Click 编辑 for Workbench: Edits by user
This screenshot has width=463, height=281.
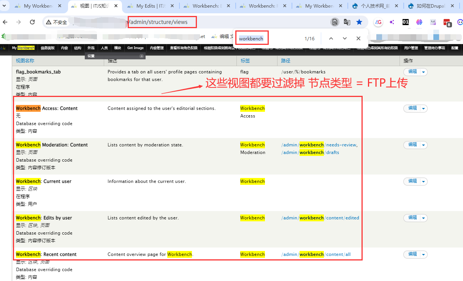coord(412,217)
